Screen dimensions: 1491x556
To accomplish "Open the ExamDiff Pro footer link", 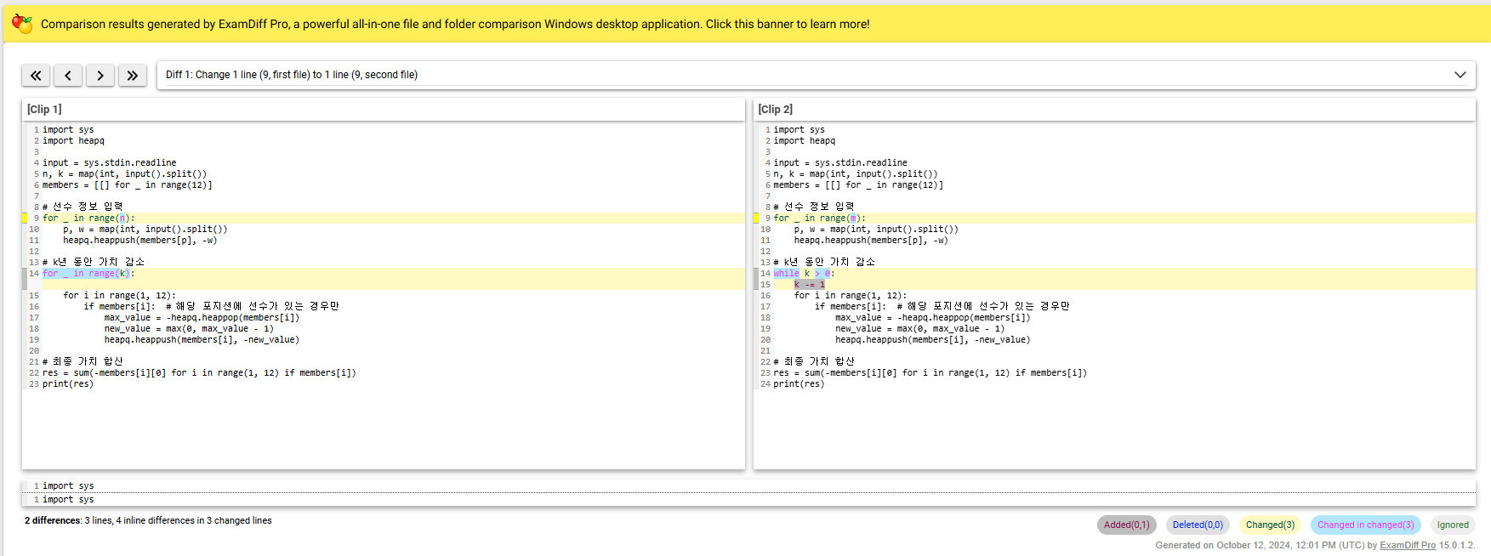I will (x=1407, y=546).
